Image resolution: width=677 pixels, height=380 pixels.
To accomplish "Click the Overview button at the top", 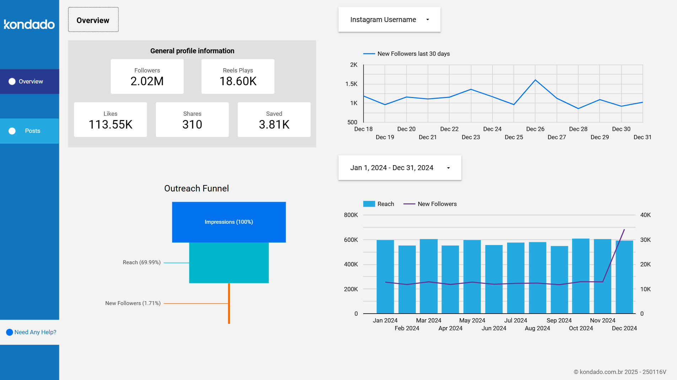I will pyautogui.click(x=93, y=20).
